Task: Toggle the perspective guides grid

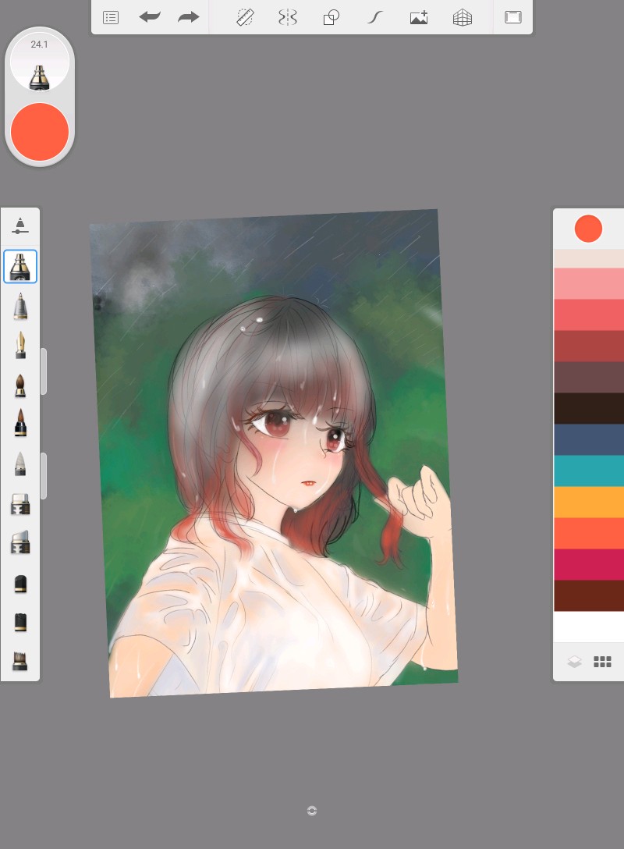Action: [463, 17]
